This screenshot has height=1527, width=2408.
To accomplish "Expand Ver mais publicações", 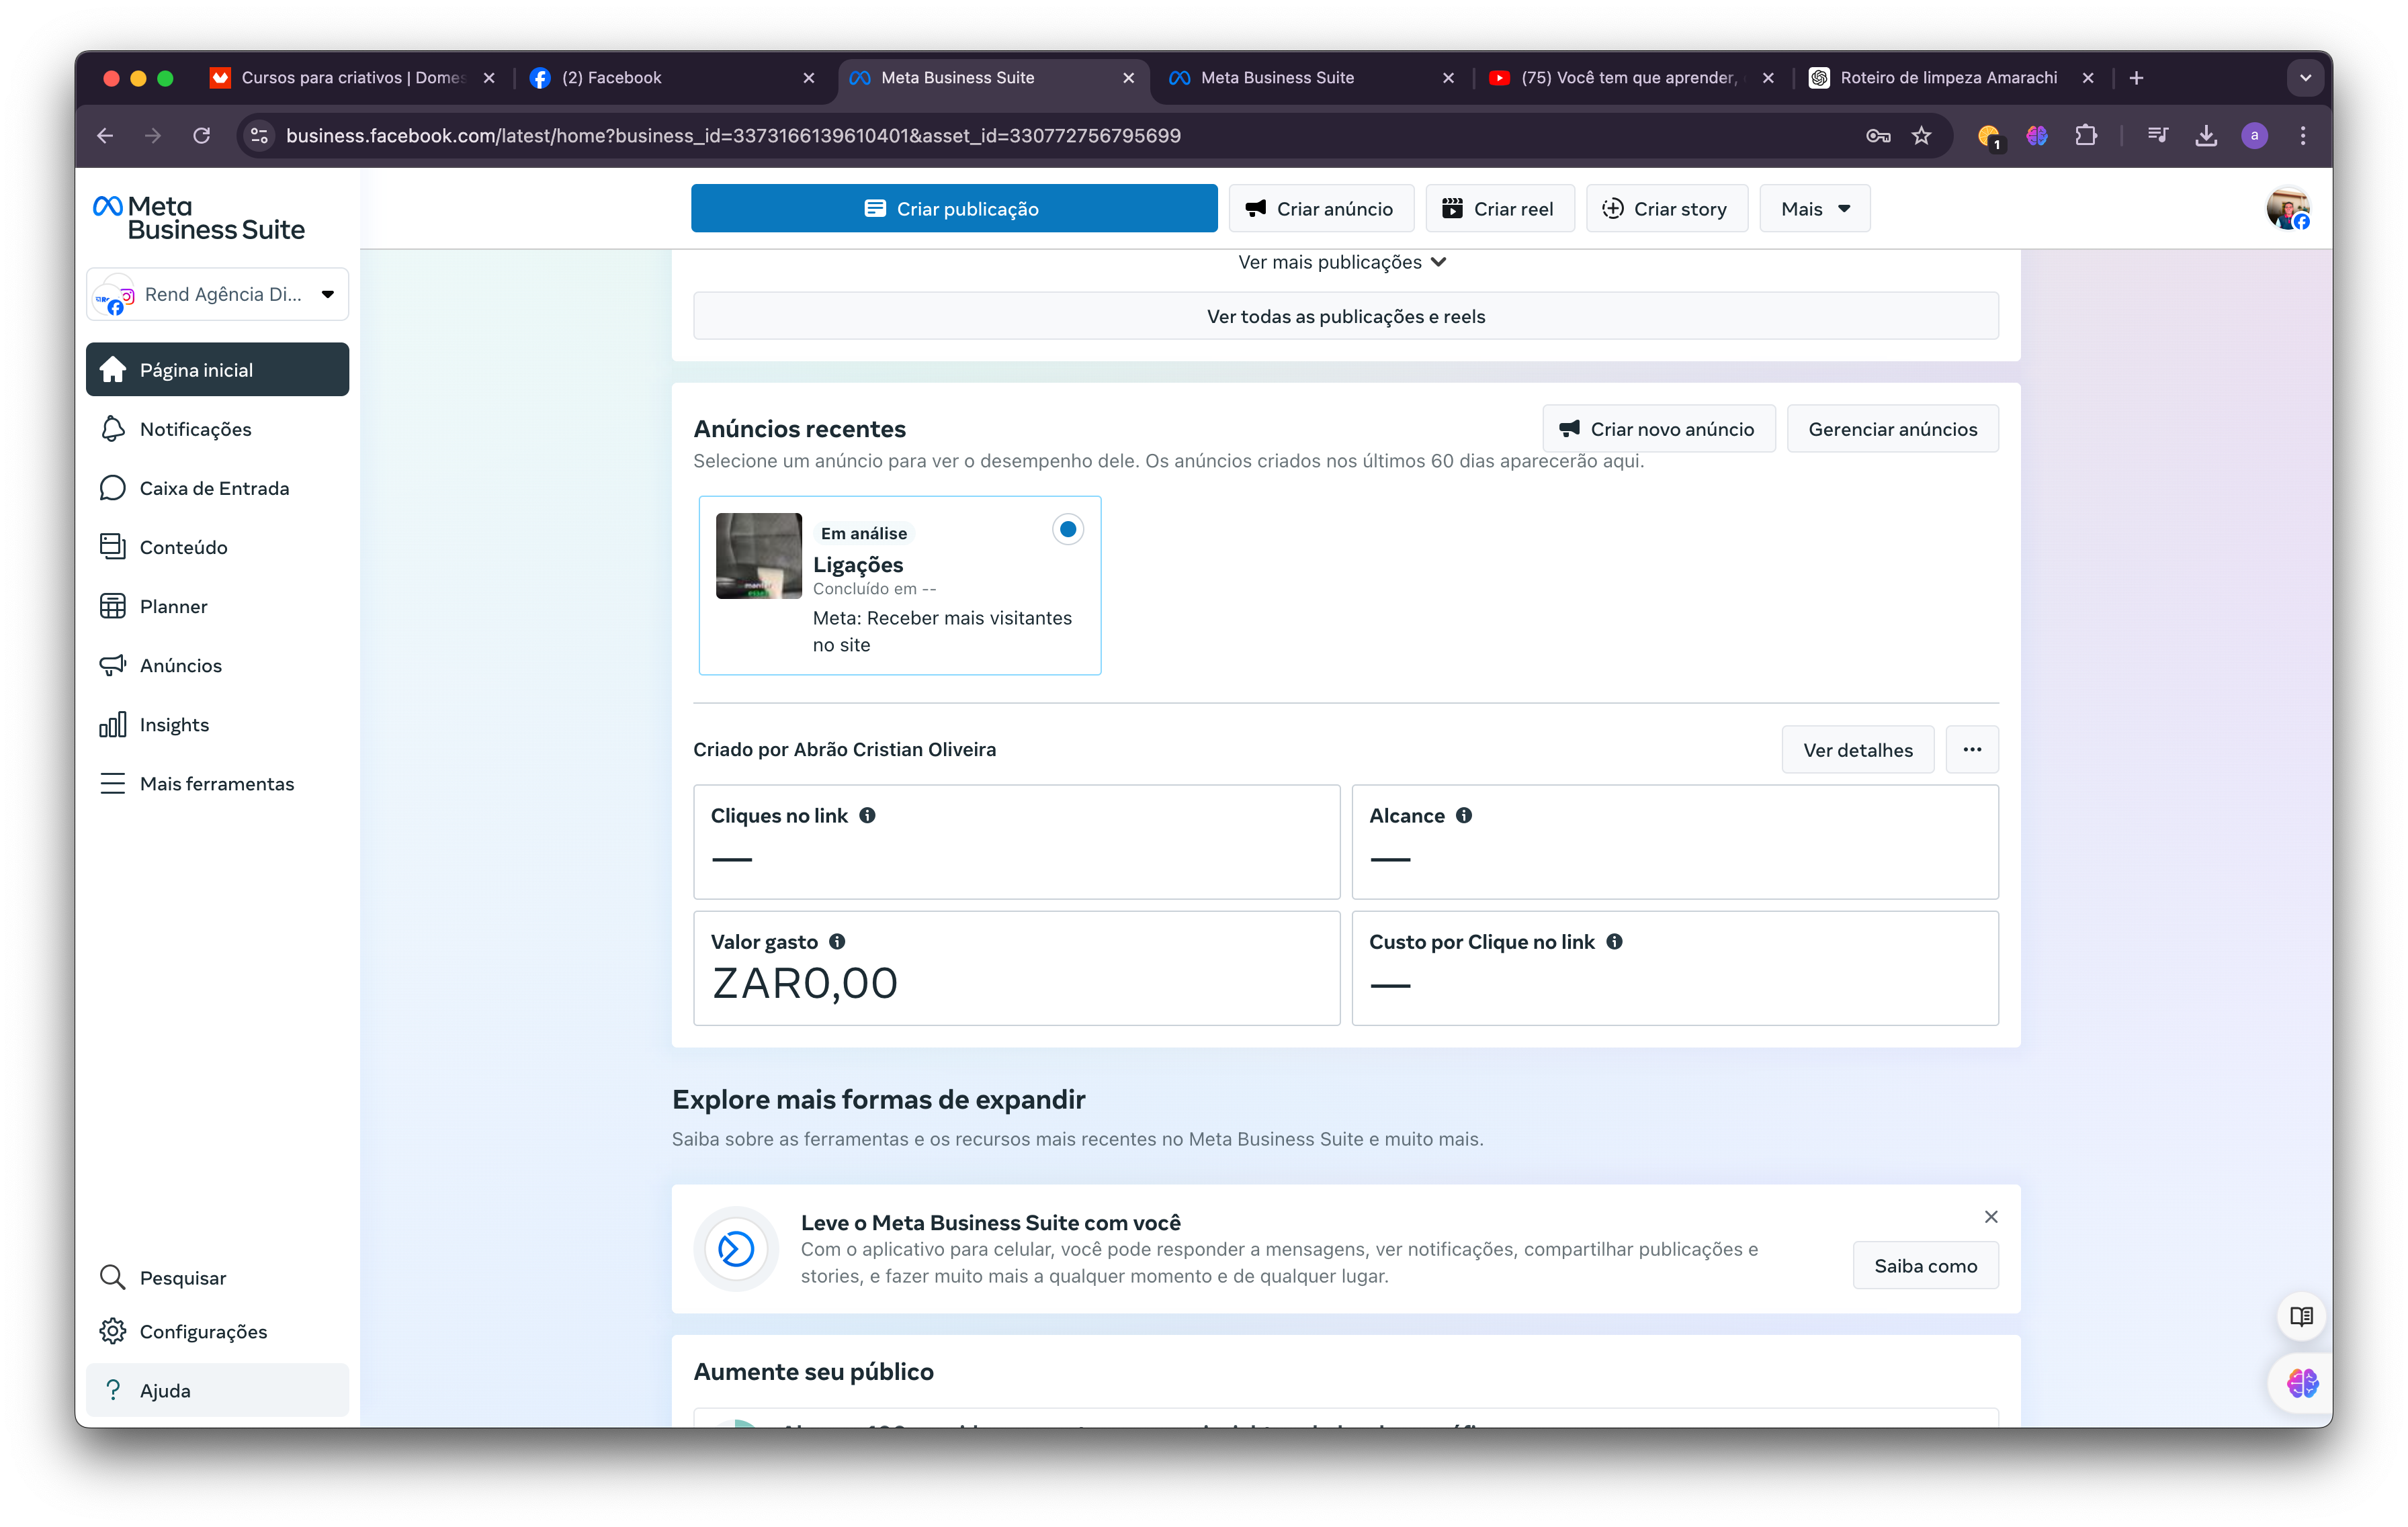I will tap(1342, 262).
